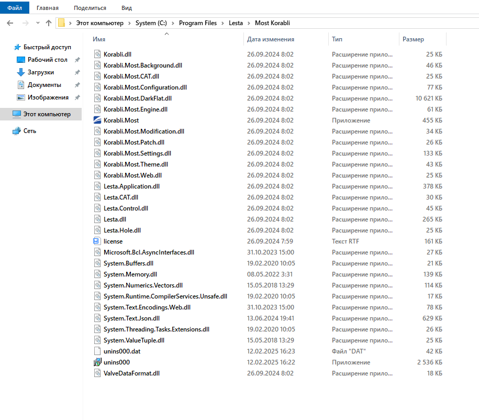Screen dimensions: 479x420
Task: Click the System.ValueTuple.dll file icon
Action: click(x=97, y=340)
